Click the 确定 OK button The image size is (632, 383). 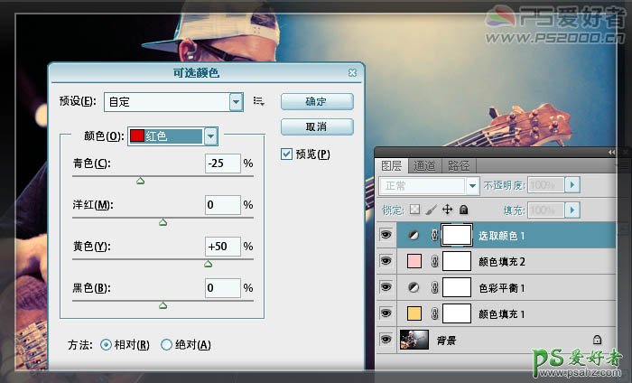click(316, 101)
